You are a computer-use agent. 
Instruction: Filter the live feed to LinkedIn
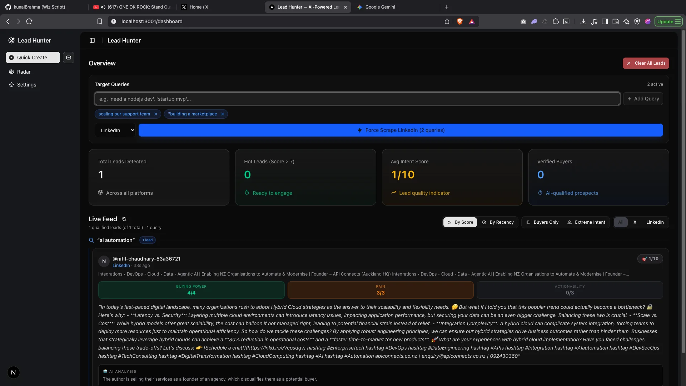655,222
